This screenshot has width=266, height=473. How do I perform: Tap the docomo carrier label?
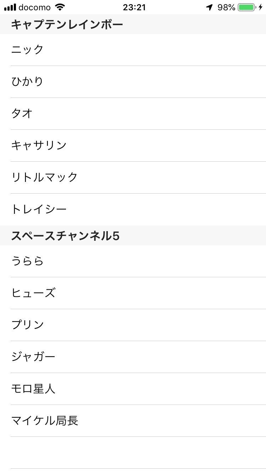(34, 7)
